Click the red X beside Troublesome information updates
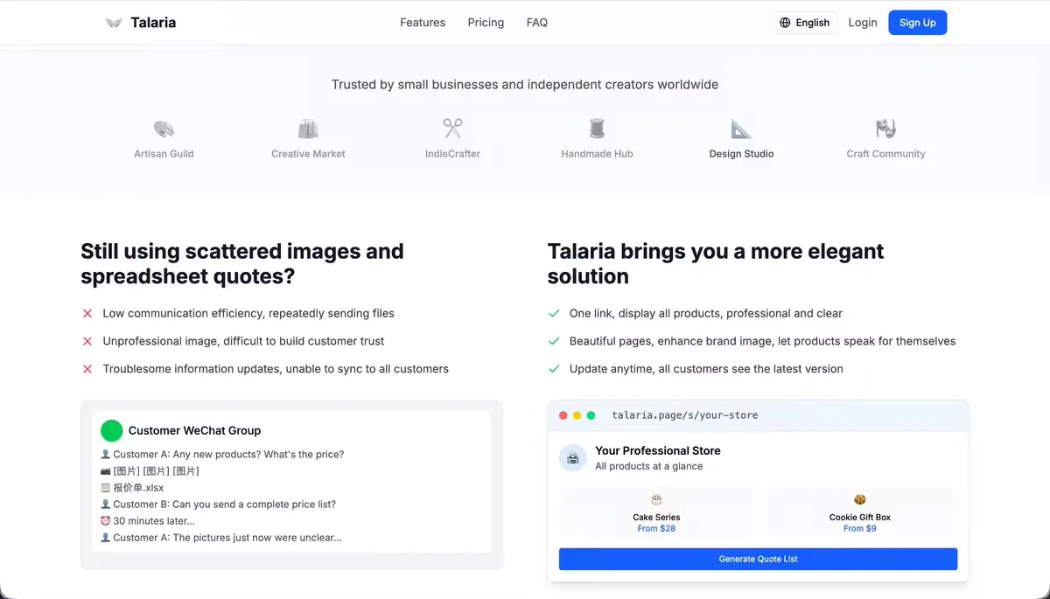The width and height of the screenshot is (1050, 599). pos(87,369)
